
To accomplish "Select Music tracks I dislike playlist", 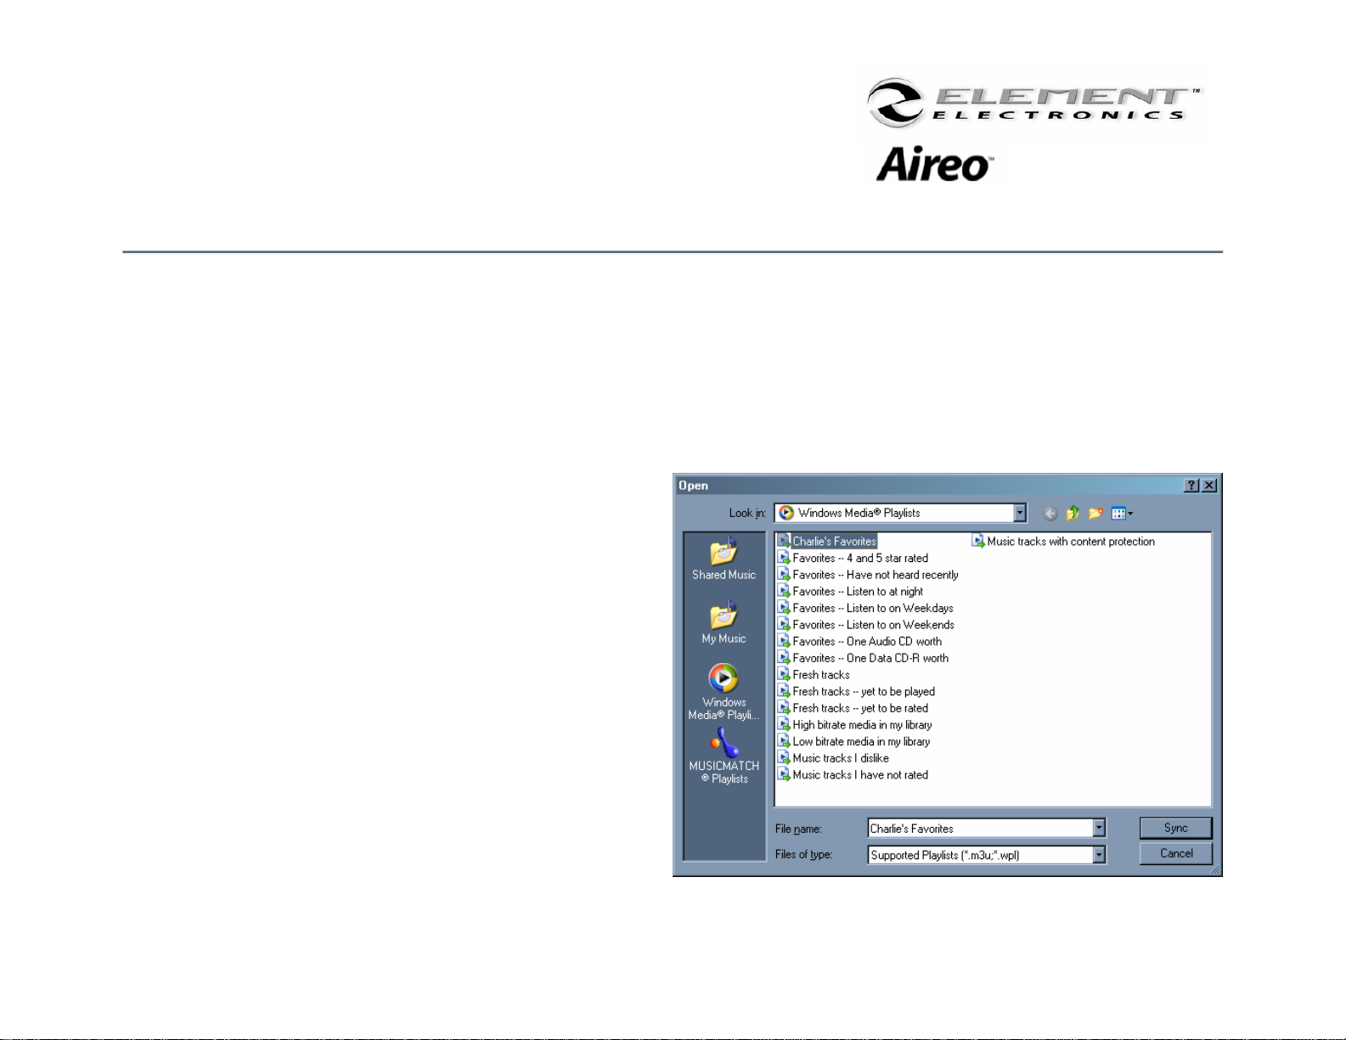I will pos(833,758).
